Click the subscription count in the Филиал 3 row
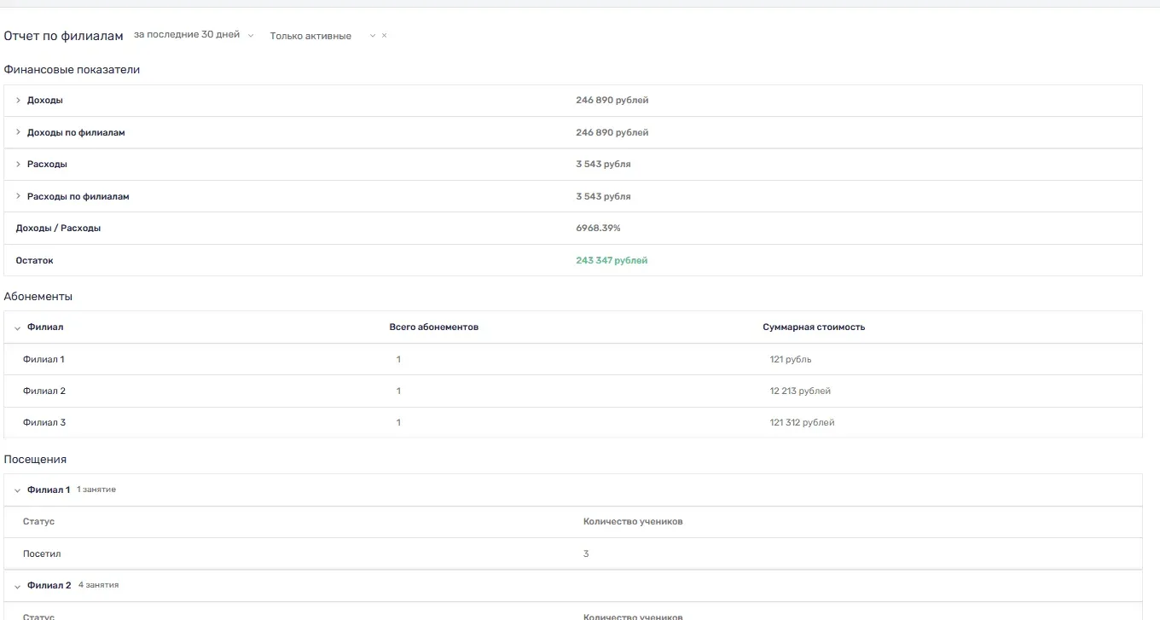 pyautogui.click(x=398, y=423)
